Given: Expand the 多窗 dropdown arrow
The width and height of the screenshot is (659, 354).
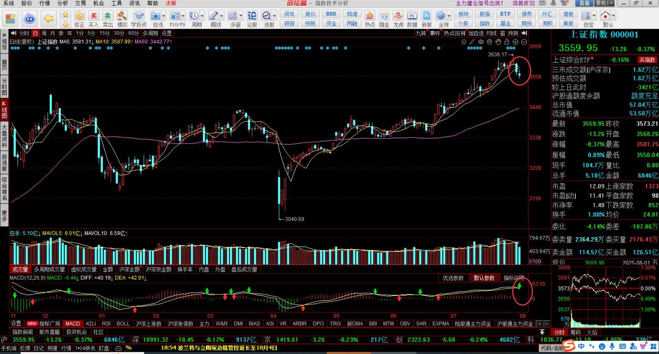Looking at the screenshot, I should pos(241,16).
